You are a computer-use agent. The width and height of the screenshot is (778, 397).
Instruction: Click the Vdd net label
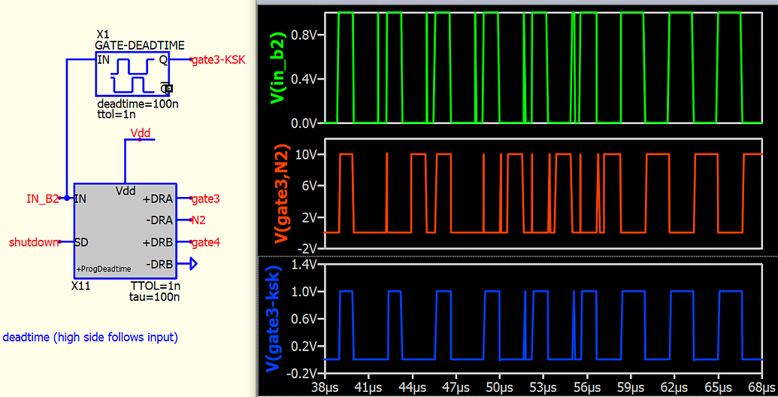141,133
